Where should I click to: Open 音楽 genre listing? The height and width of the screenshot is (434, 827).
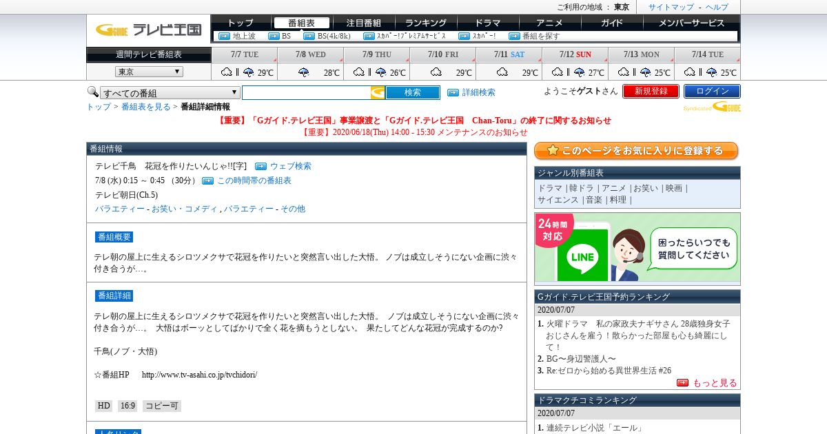point(594,200)
